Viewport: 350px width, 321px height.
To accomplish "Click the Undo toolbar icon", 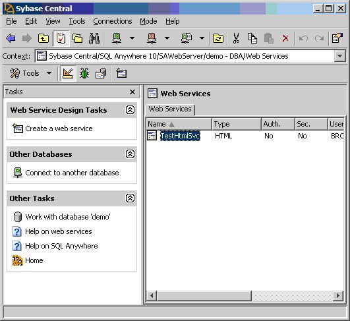I will point(303,38).
